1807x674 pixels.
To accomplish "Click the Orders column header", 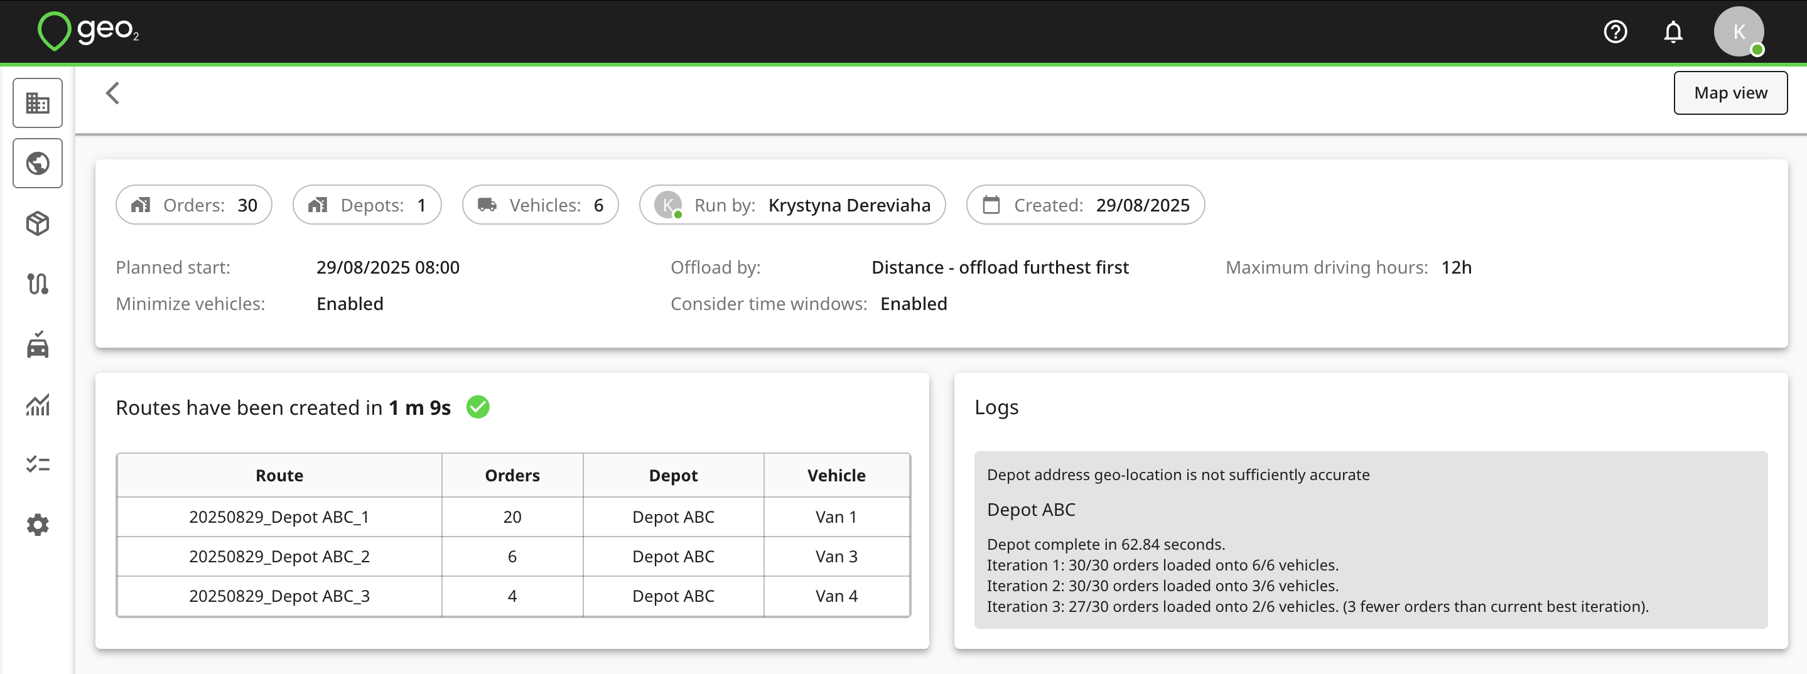I will 512,476.
